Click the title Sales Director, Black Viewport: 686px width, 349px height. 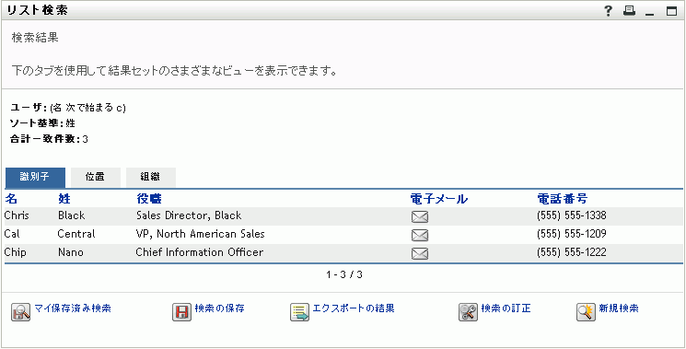pos(189,215)
